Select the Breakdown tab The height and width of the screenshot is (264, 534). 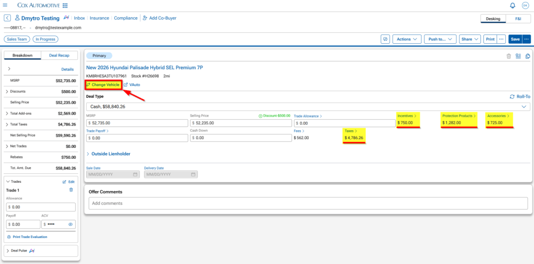[22, 55]
